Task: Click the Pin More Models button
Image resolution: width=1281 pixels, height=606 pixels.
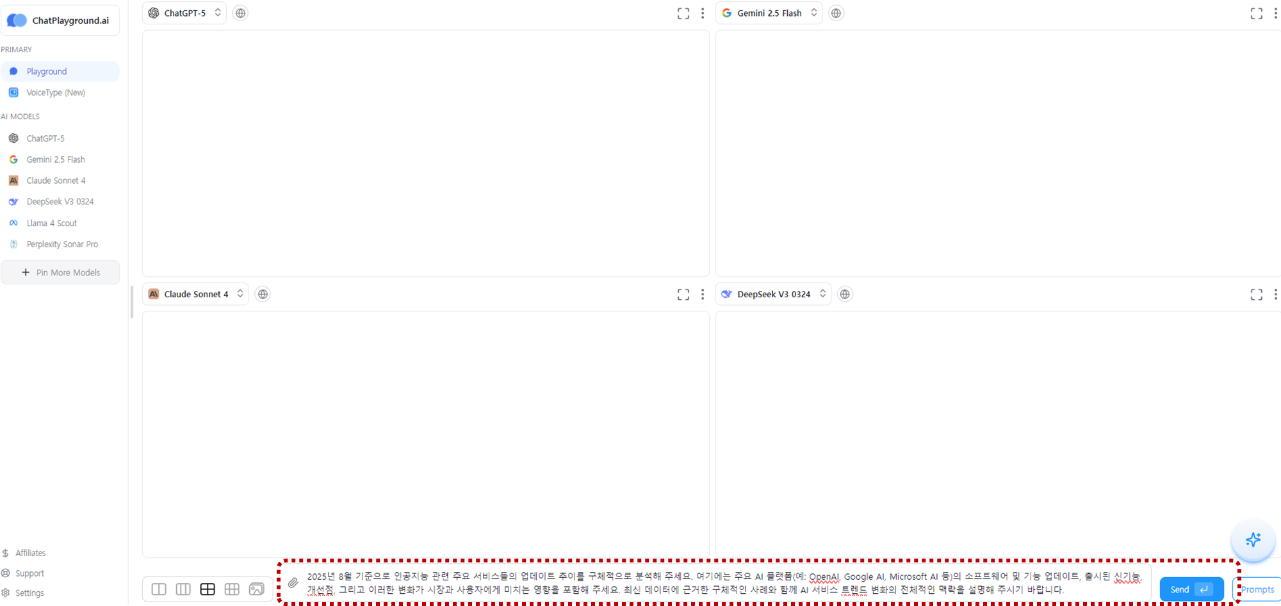Action: (x=60, y=272)
